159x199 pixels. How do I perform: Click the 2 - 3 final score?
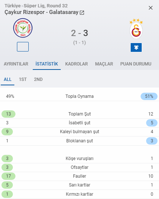79,33
